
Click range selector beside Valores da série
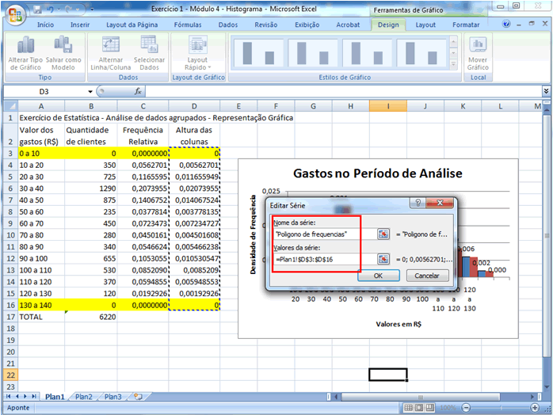383,259
